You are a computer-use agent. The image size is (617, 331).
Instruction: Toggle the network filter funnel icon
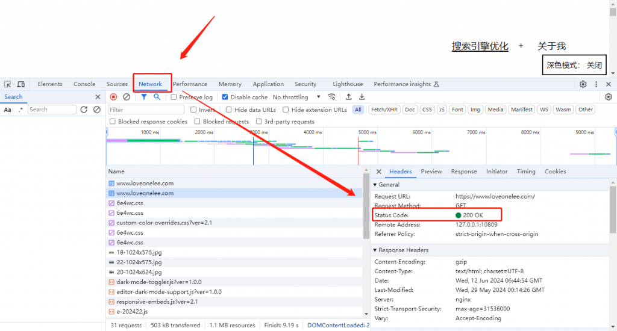[x=144, y=97]
